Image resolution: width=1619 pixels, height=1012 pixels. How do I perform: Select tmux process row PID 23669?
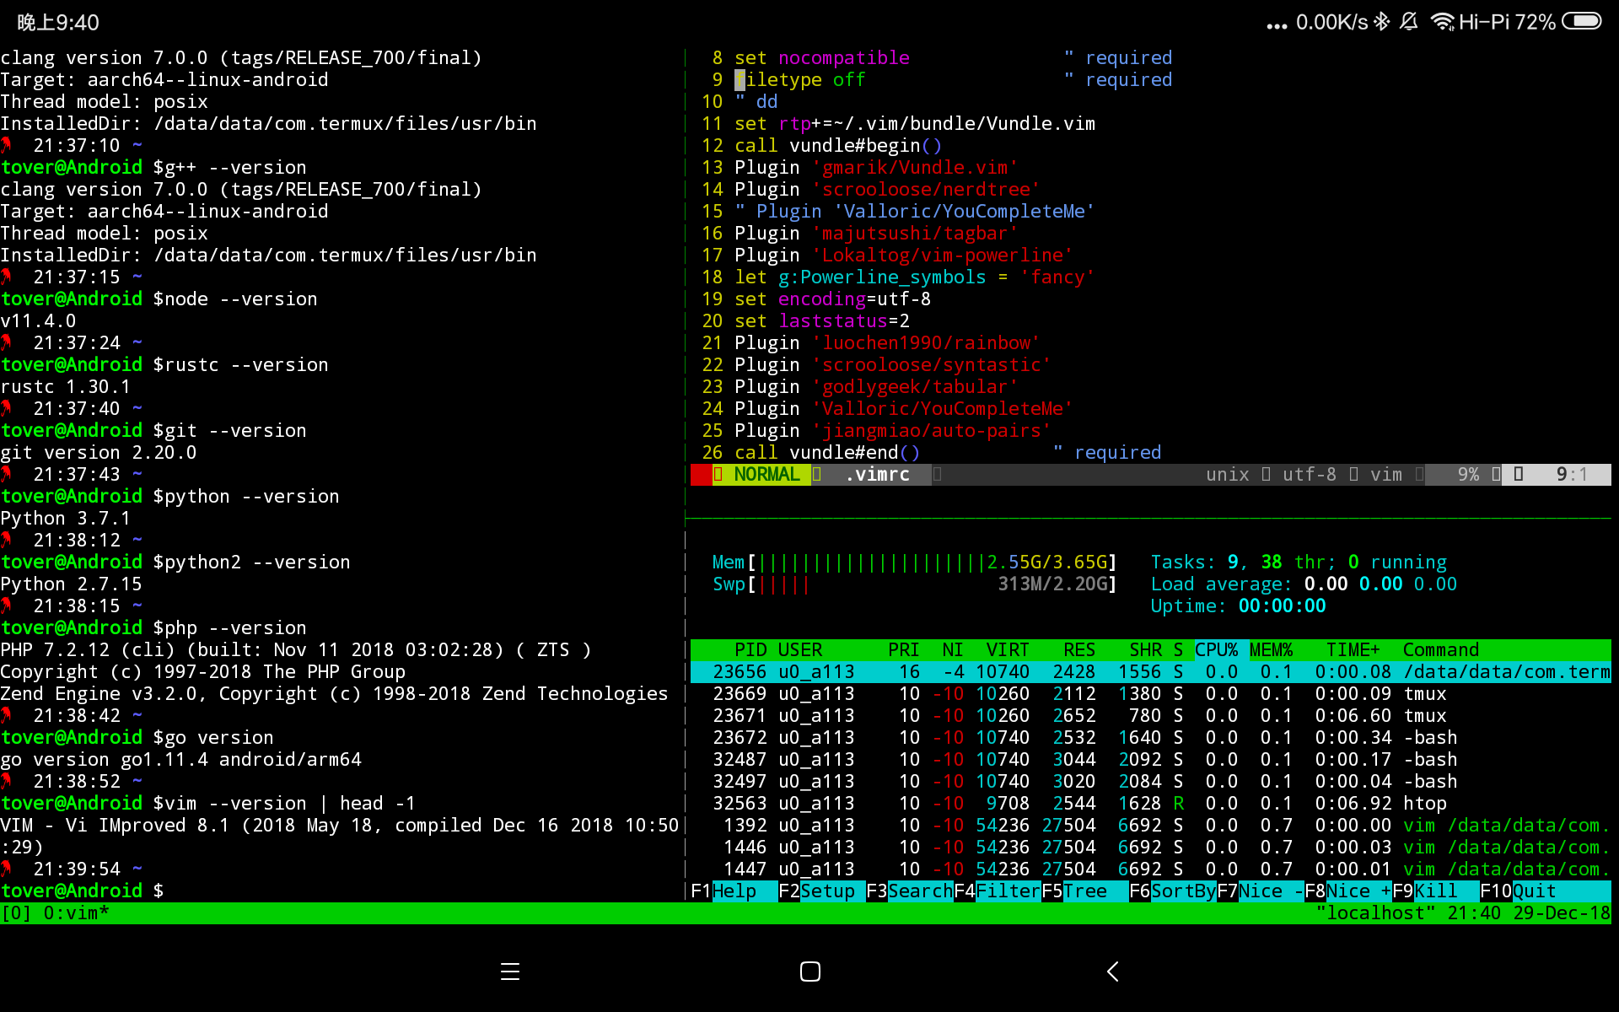click(1151, 693)
